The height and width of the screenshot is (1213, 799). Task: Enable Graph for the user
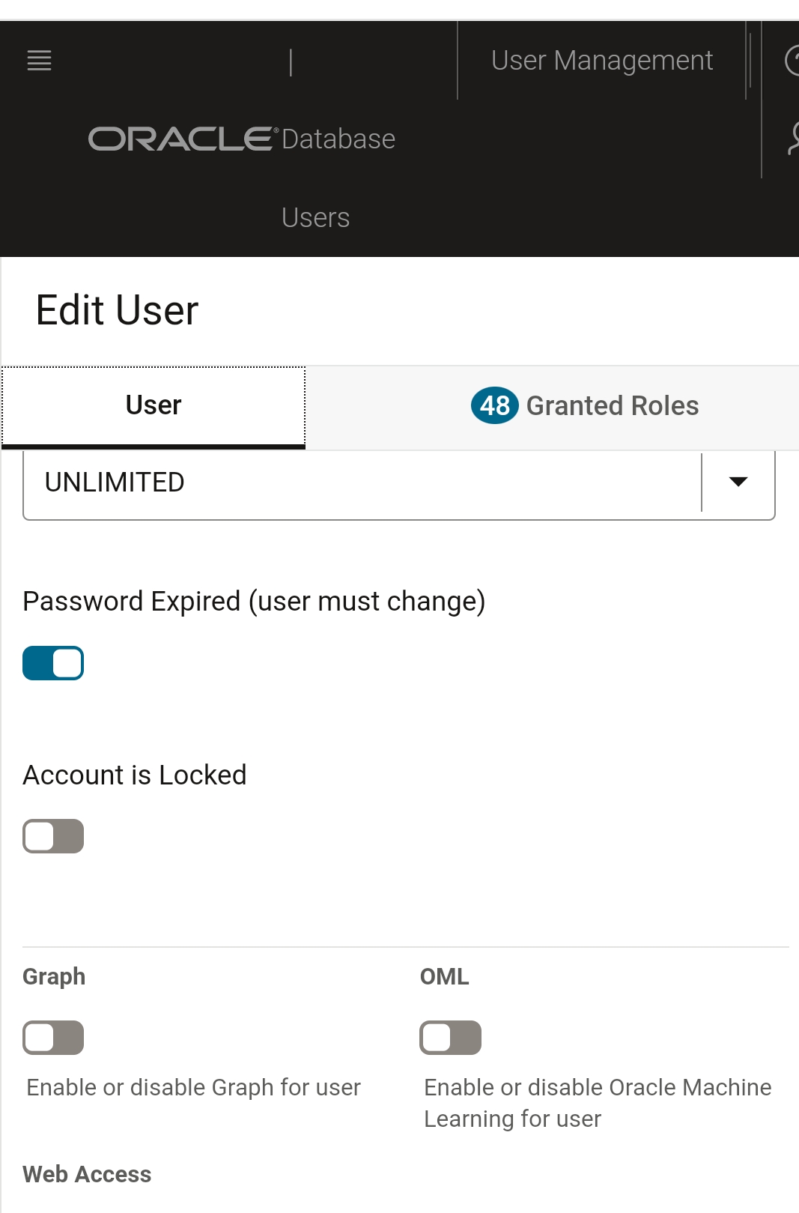(x=53, y=1038)
